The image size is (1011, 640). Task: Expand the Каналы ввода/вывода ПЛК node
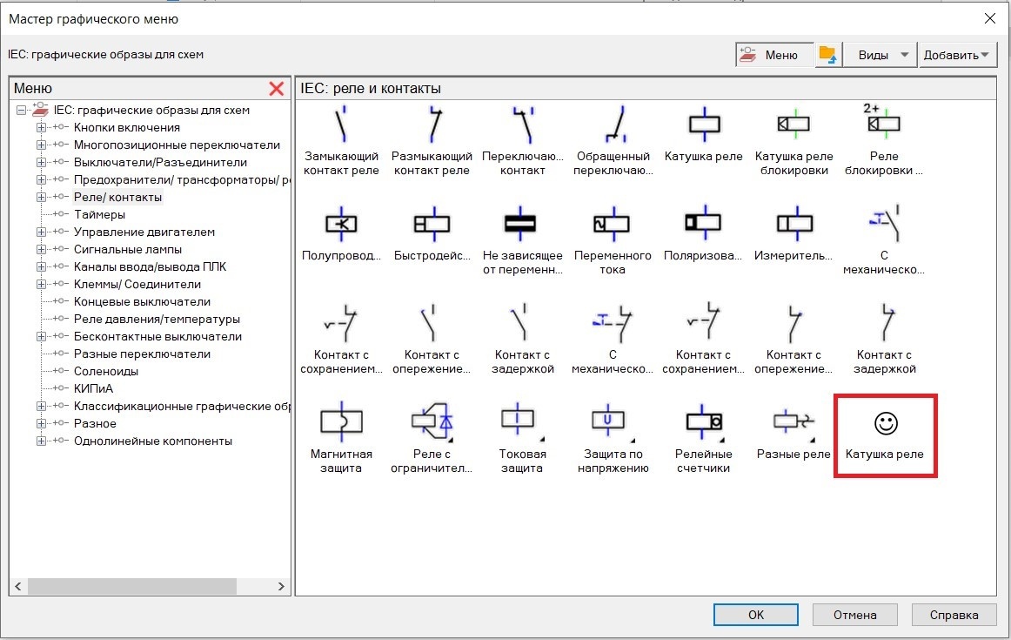[41, 267]
